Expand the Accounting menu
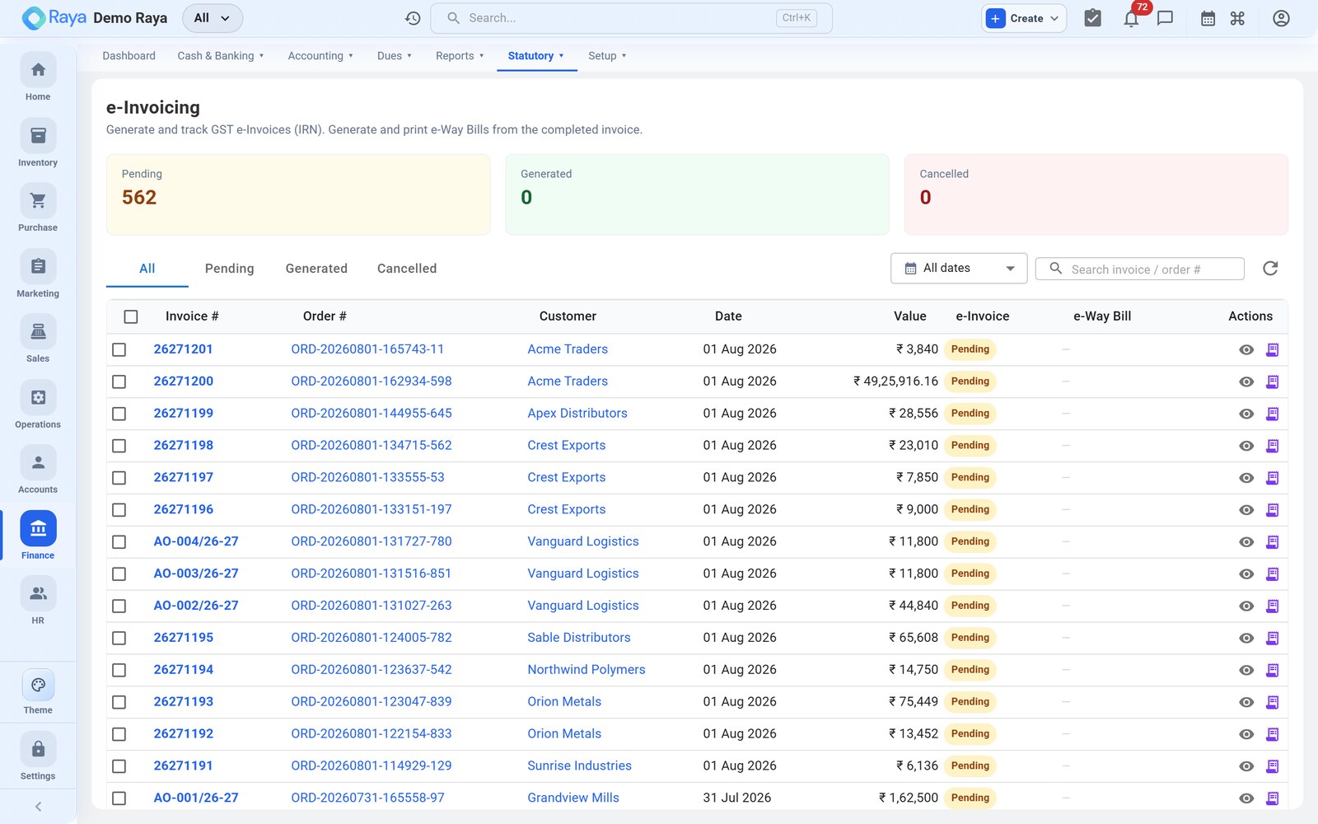This screenshot has height=824, width=1318. pos(320,56)
